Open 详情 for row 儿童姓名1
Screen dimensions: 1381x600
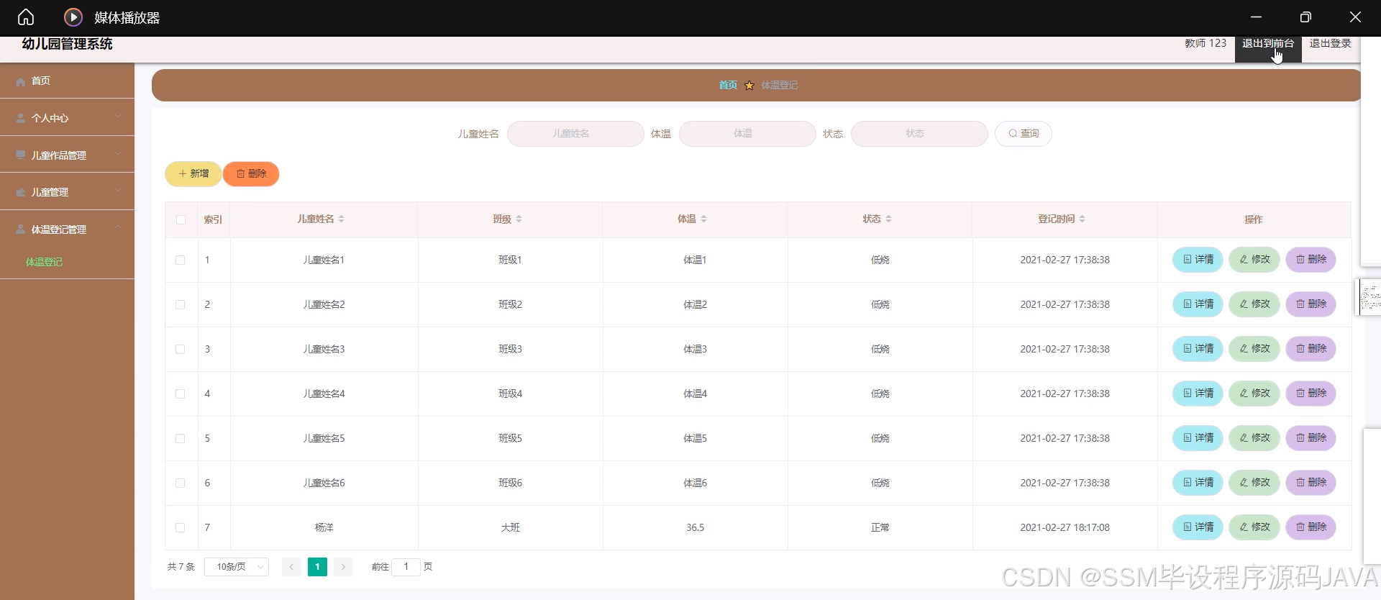point(1198,260)
